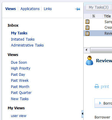Image resolution: width=112 pixels, height=120 pixels.
Task: Sort by the Title column header
Action: pyautogui.click(x=108, y=16)
